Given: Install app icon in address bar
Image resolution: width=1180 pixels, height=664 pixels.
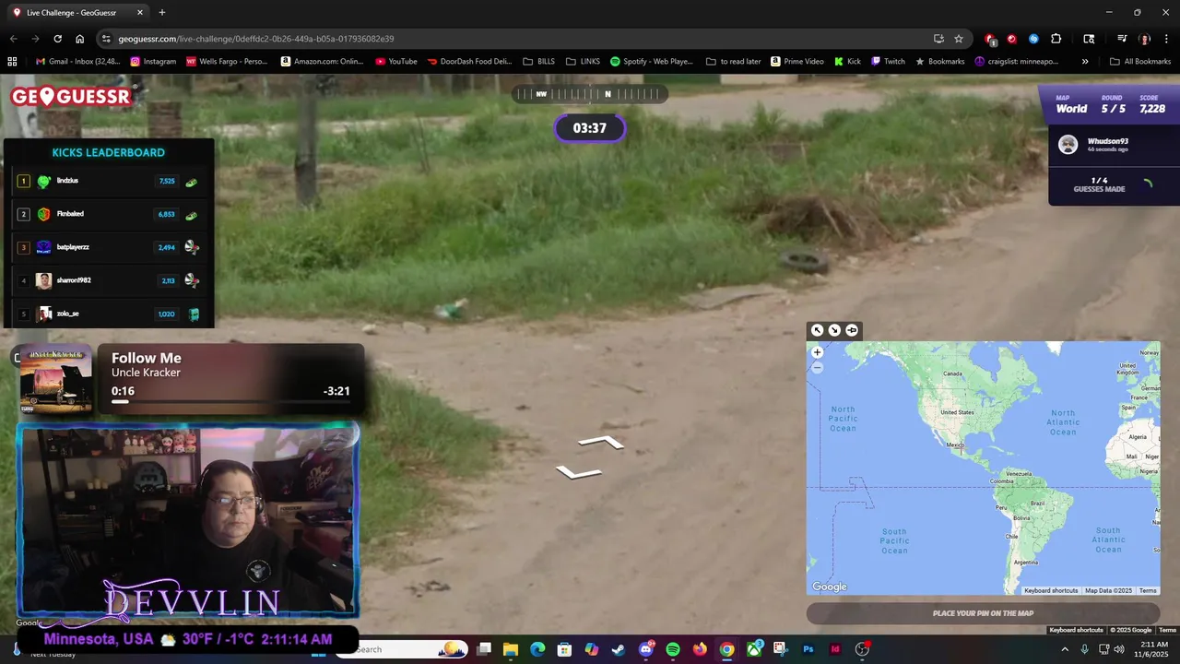Looking at the screenshot, I should (938, 39).
